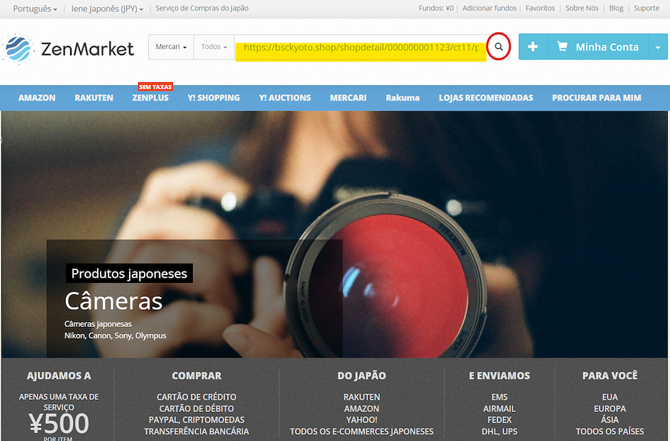
Task: Click the TODOS OS PAÍSES text
Action: (610, 431)
